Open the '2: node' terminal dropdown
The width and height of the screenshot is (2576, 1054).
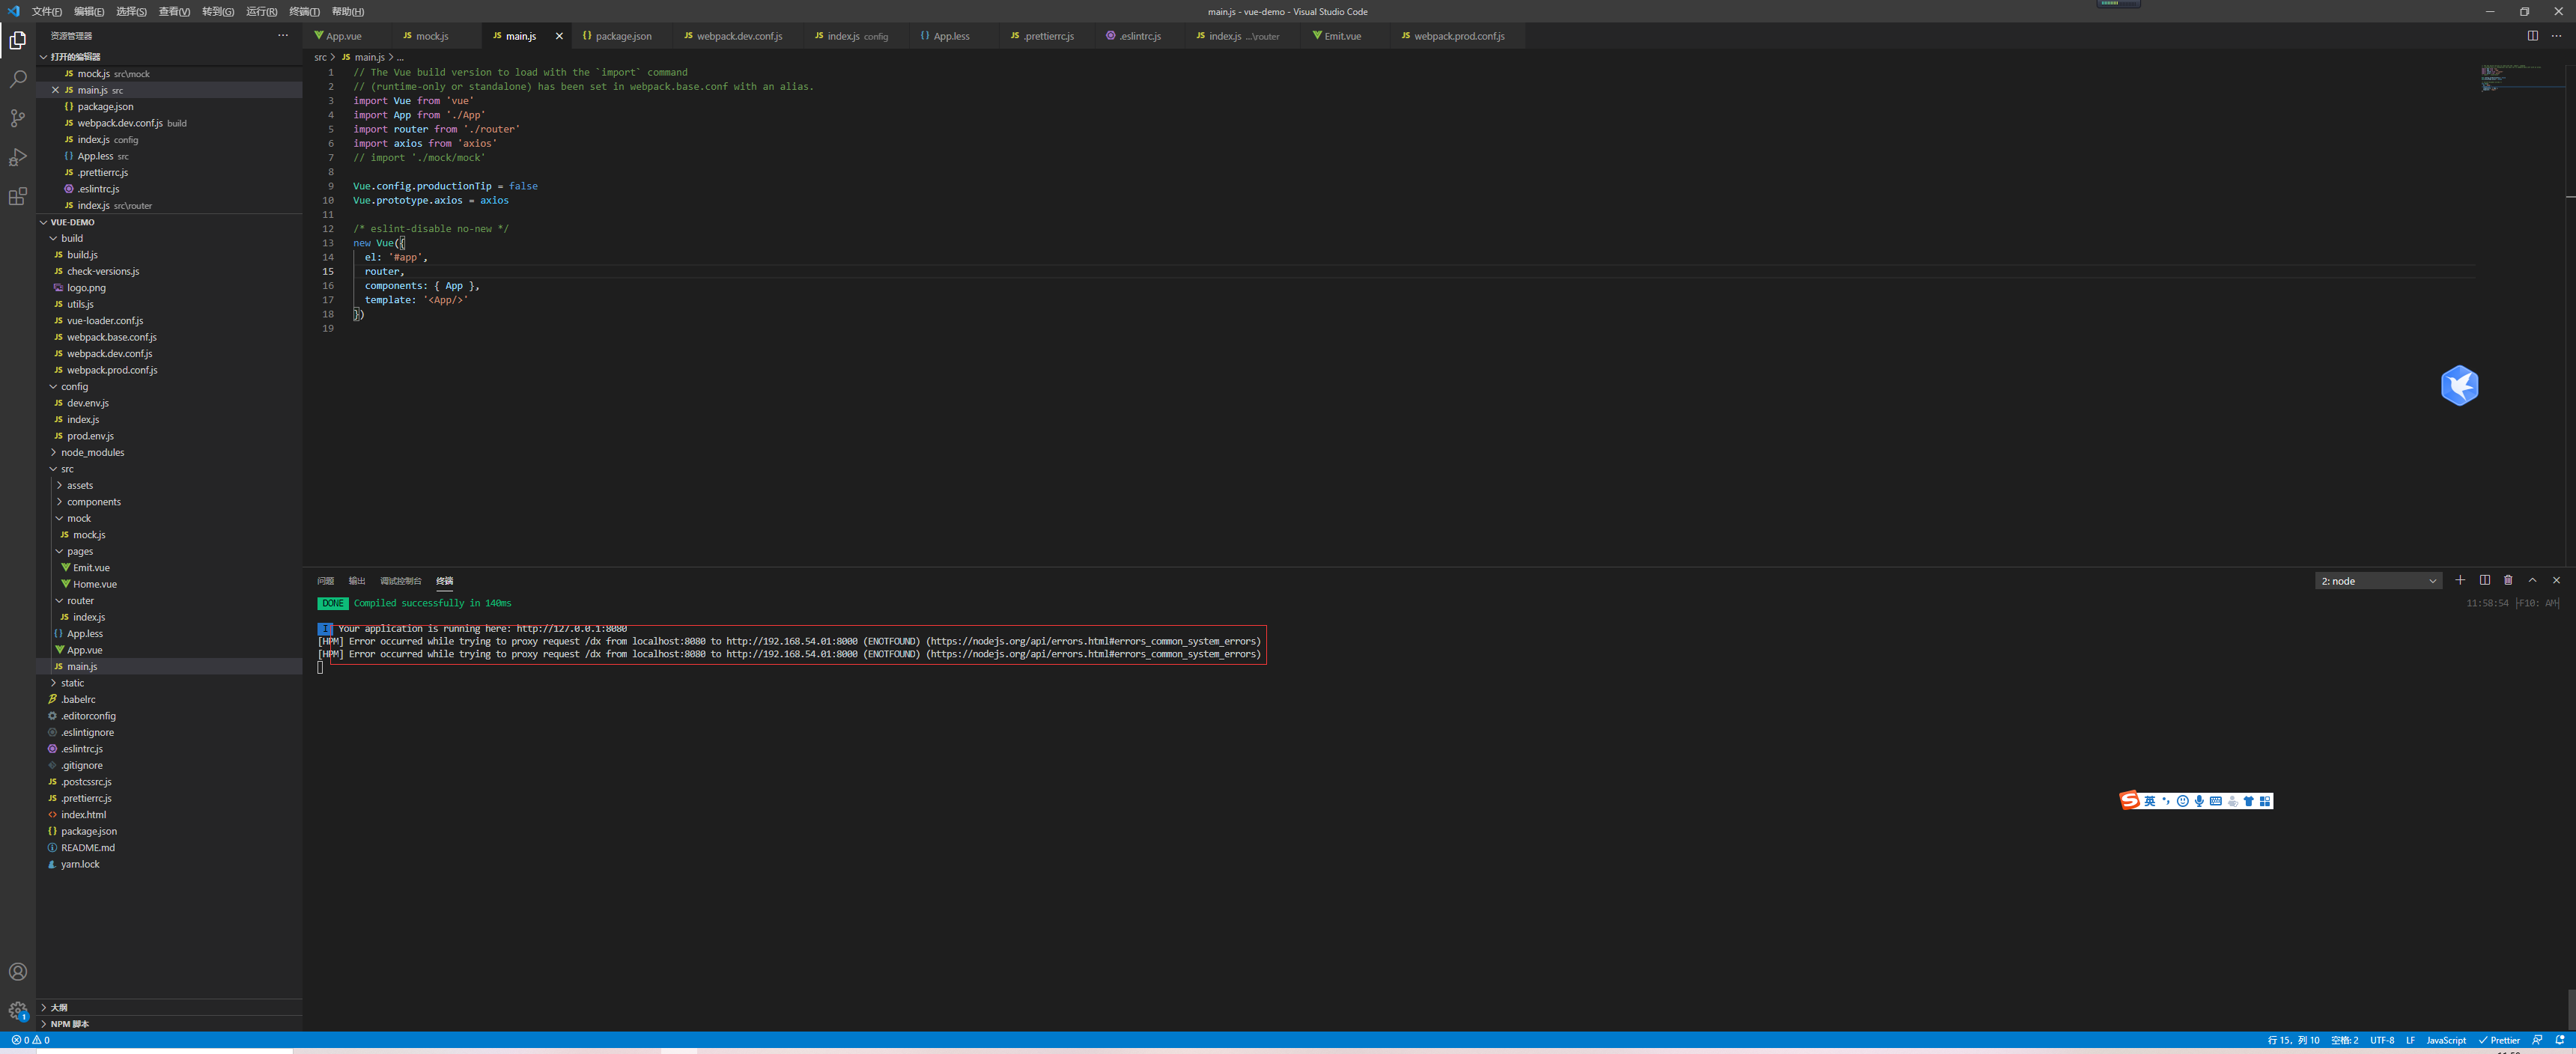click(2378, 581)
